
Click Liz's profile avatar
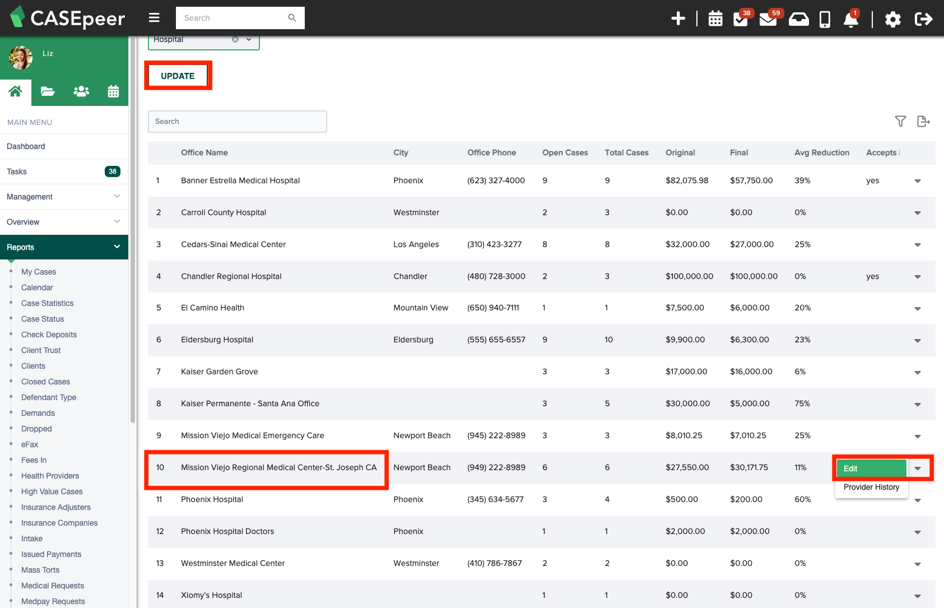coord(21,57)
